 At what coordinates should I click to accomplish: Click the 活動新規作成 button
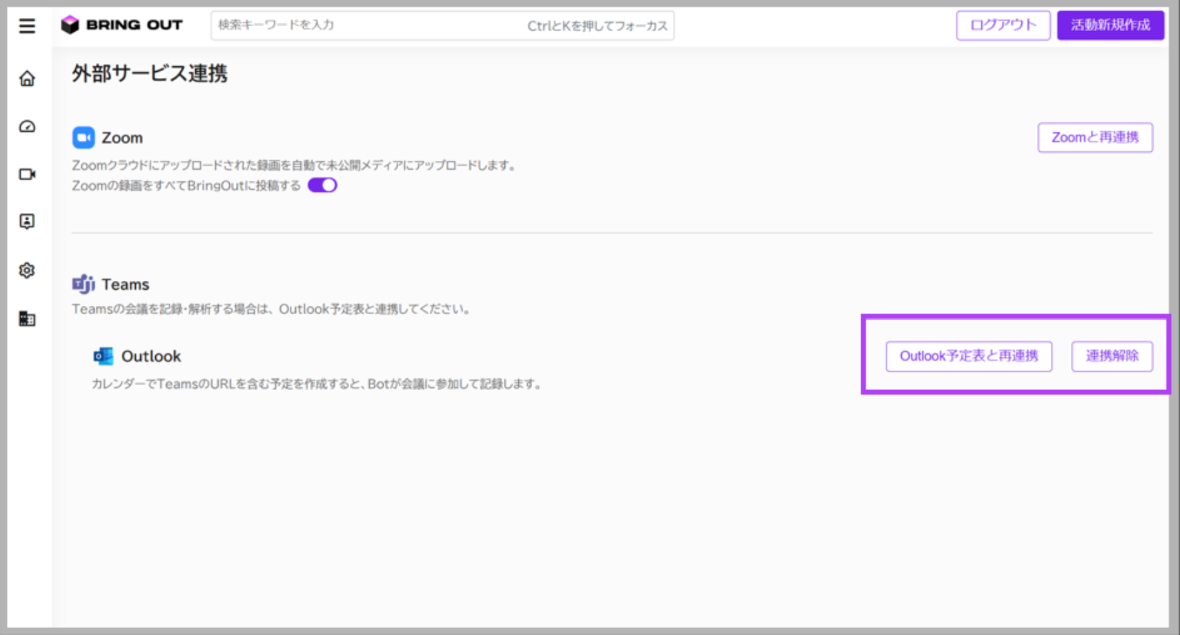[x=1110, y=26]
